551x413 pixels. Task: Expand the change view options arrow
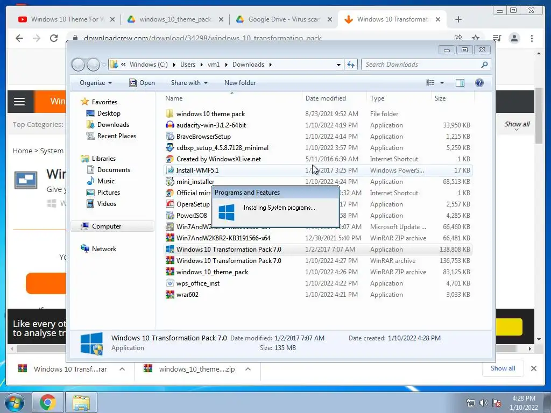click(x=442, y=83)
